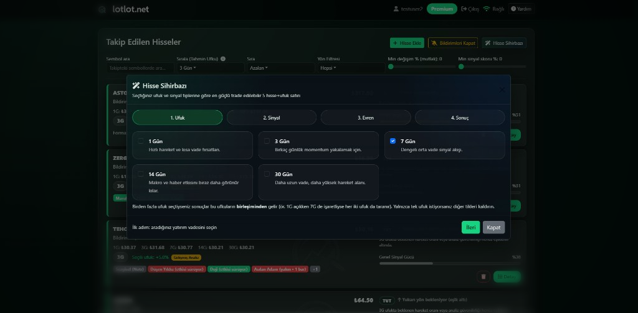The width and height of the screenshot is (638, 313).
Task: Click the Bağlı wifi connection icon
Action: 487,9
